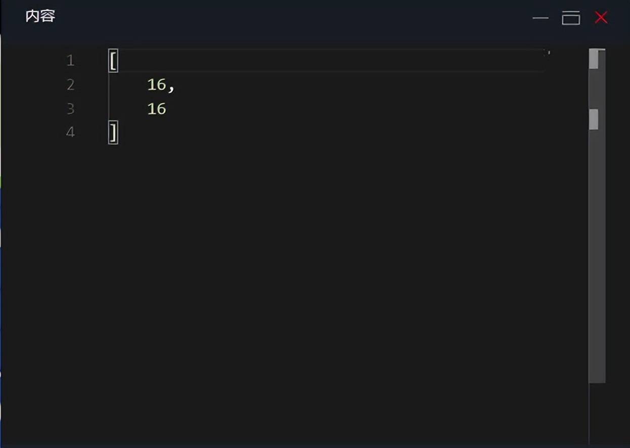The height and width of the screenshot is (448, 630).
Task: Click the value 16 on line 2
Action: (x=157, y=85)
